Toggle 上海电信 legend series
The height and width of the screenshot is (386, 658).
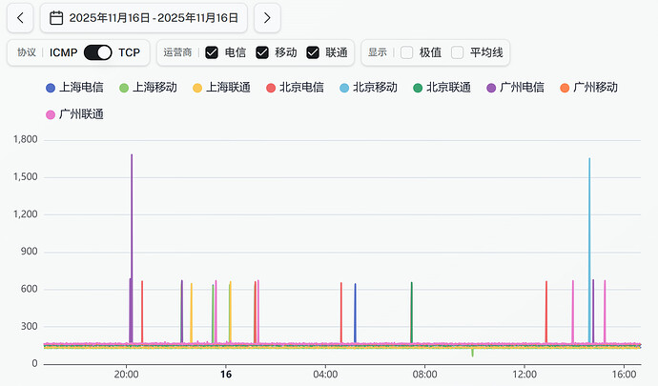pyautogui.click(x=74, y=88)
